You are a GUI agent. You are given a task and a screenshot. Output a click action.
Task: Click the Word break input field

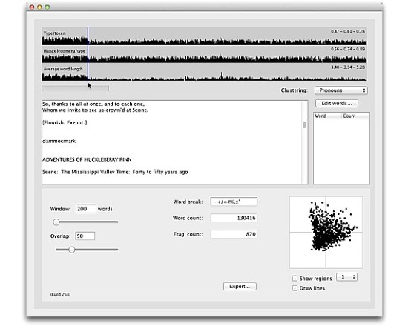[x=234, y=202]
